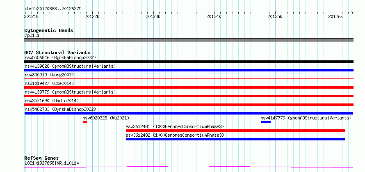Click the small blue nsv4147779 variant block
Screen dimensions: 365x172
pyautogui.click(x=266, y=122)
